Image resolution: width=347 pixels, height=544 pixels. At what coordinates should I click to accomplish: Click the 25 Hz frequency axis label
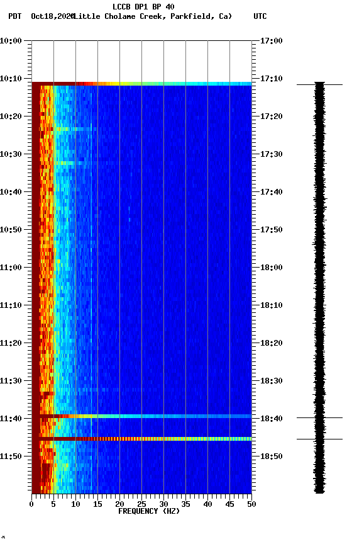click(x=141, y=504)
